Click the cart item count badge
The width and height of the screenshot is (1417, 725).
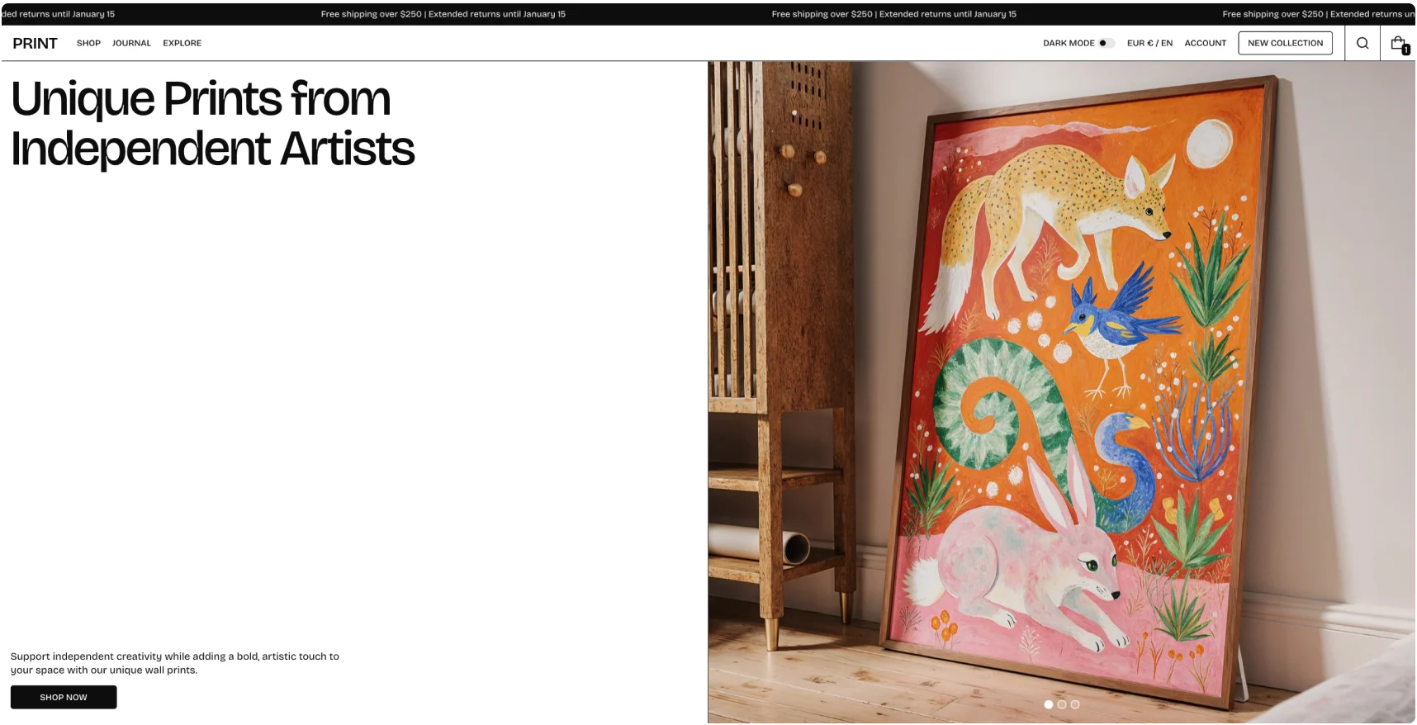point(1405,50)
